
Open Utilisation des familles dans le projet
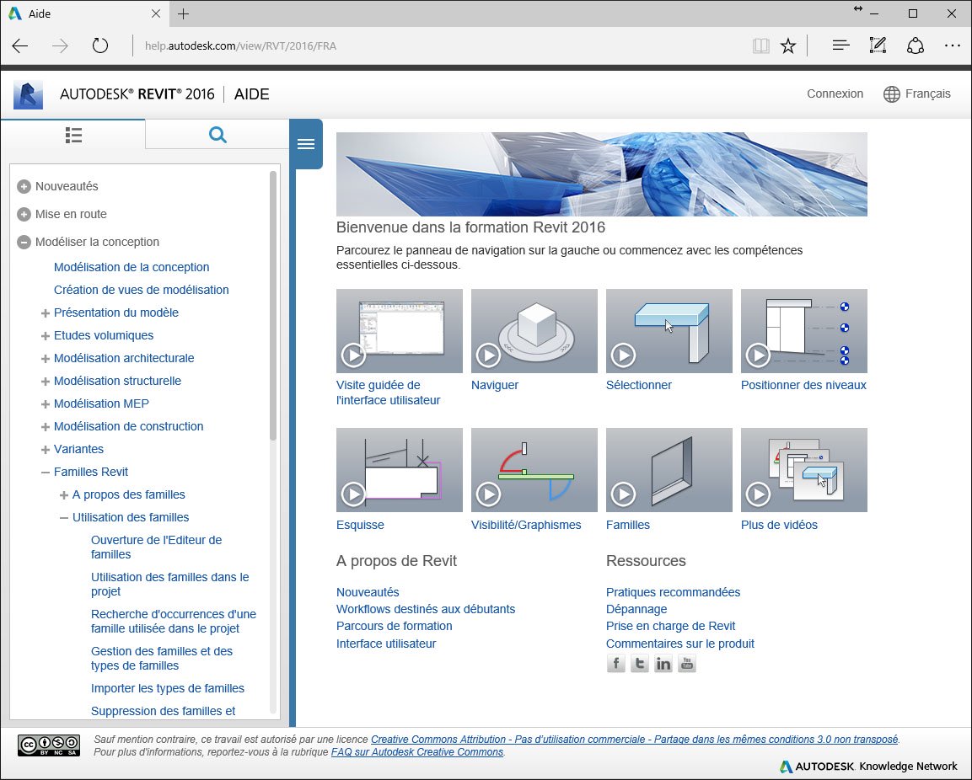click(x=169, y=585)
